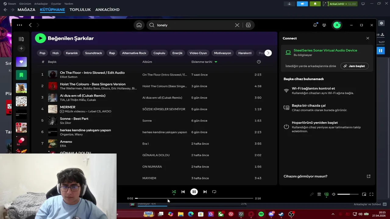This screenshot has width=390, height=219.
Task: Select the Enerjik filter chip
Action: (x=177, y=53)
